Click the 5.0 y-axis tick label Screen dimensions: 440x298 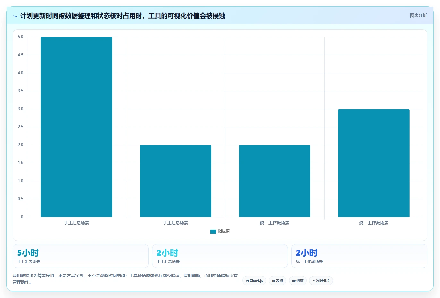point(21,37)
